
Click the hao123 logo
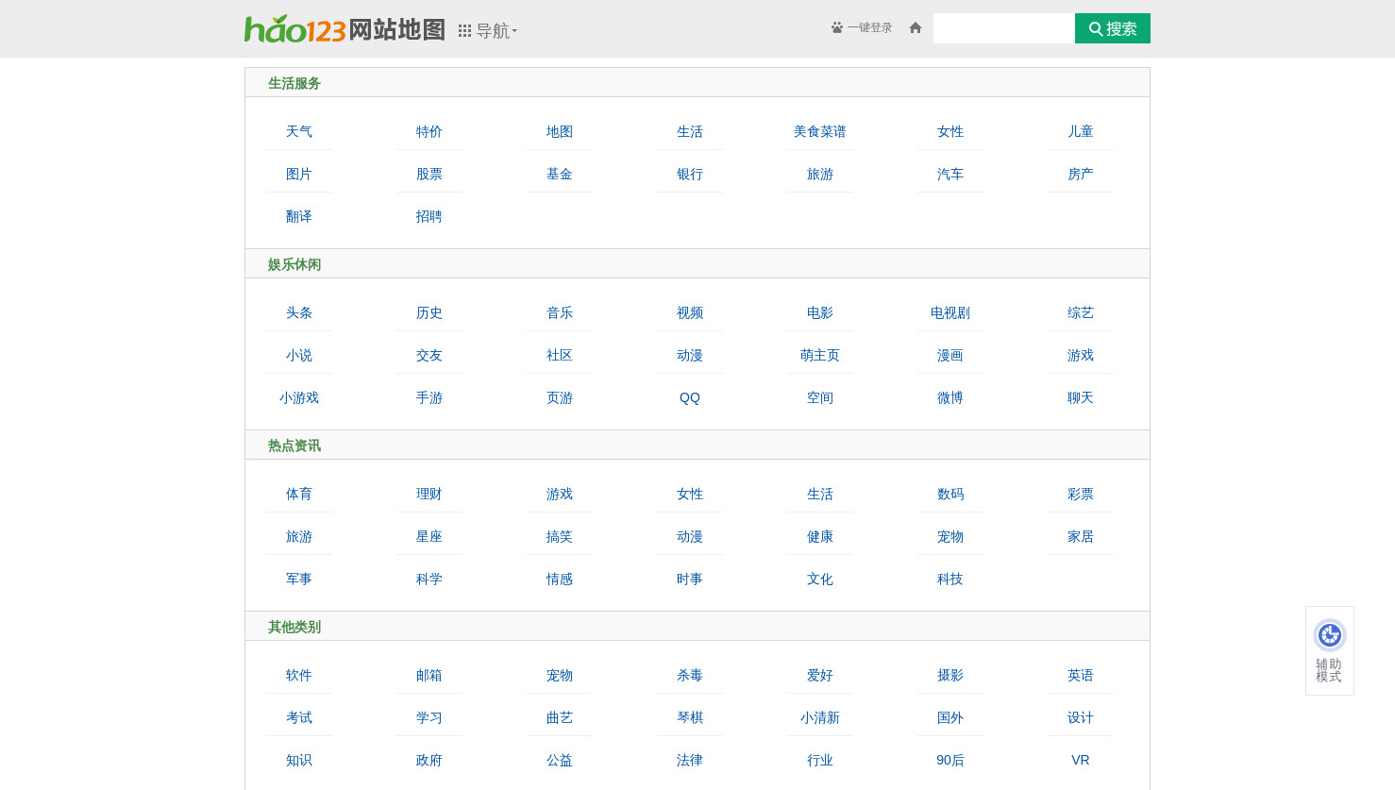coord(295,29)
